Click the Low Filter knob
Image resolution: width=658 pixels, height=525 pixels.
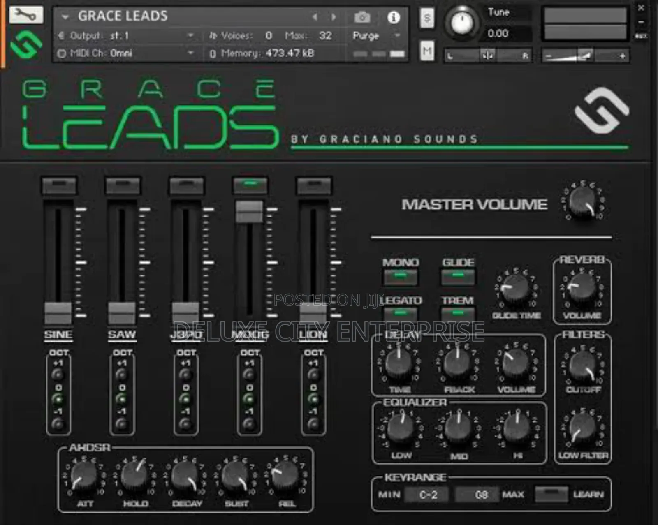click(x=583, y=428)
